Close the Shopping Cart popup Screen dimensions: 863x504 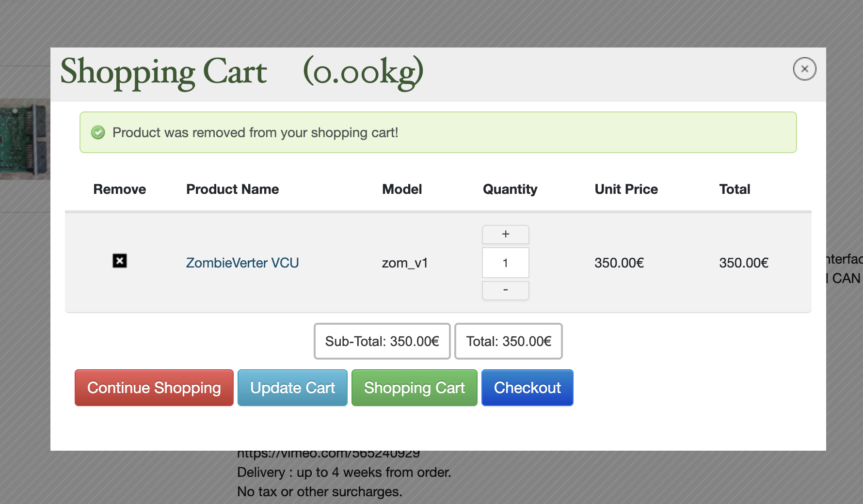click(804, 69)
